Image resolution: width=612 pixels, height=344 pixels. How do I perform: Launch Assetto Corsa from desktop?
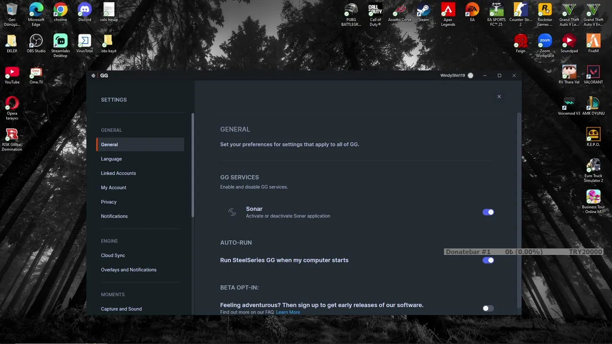click(x=400, y=10)
